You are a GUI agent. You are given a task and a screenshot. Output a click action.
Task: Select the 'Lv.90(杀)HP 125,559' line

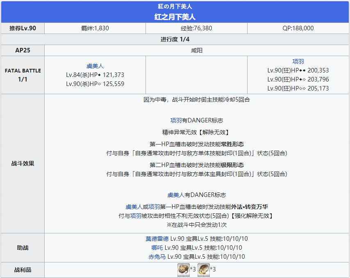pos(95,84)
